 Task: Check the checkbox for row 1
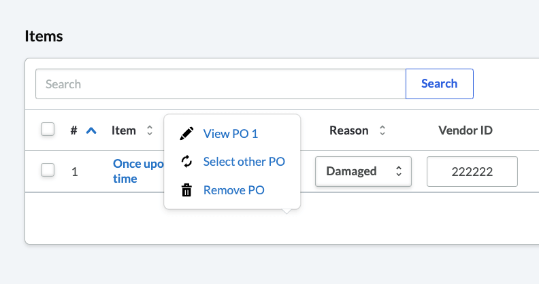[x=48, y=171]
